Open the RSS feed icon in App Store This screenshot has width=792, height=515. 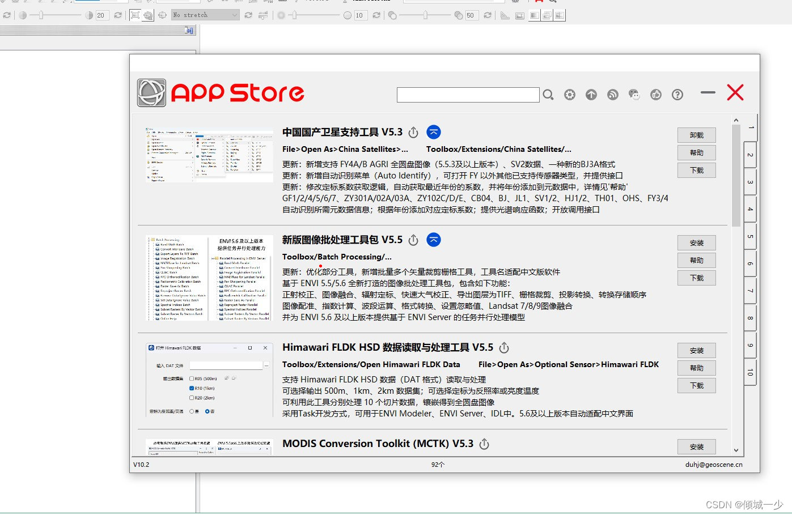tap(613, 95)
